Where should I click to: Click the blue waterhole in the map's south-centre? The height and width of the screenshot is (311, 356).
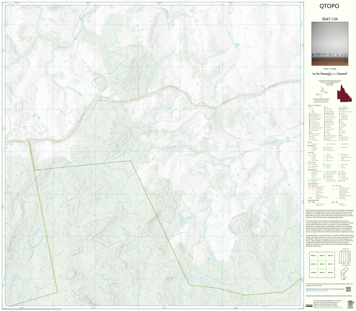(189, 218)
